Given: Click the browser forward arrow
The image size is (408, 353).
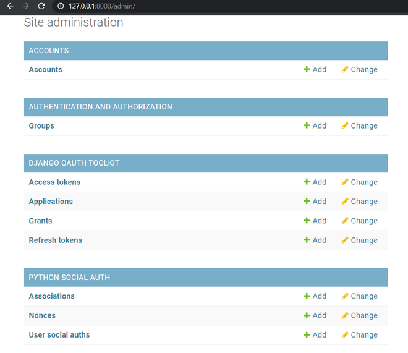Looking at the screenshot, I should [25, 6].
